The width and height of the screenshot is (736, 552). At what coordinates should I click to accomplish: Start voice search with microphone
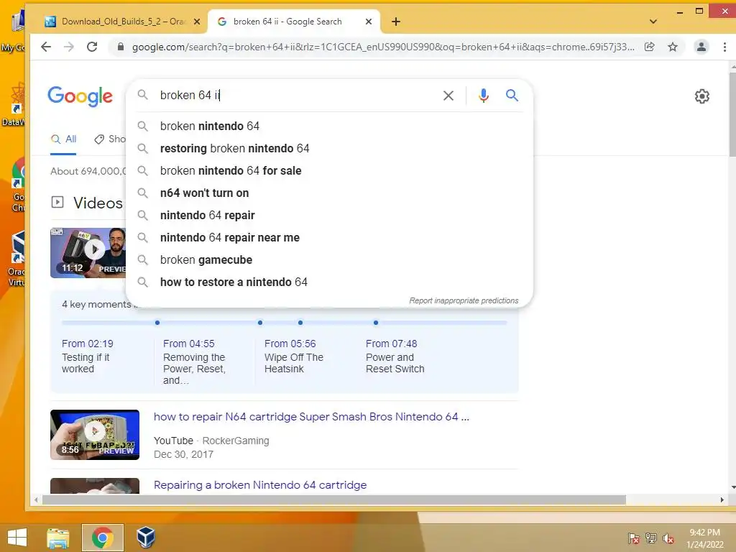click(484, 96)
